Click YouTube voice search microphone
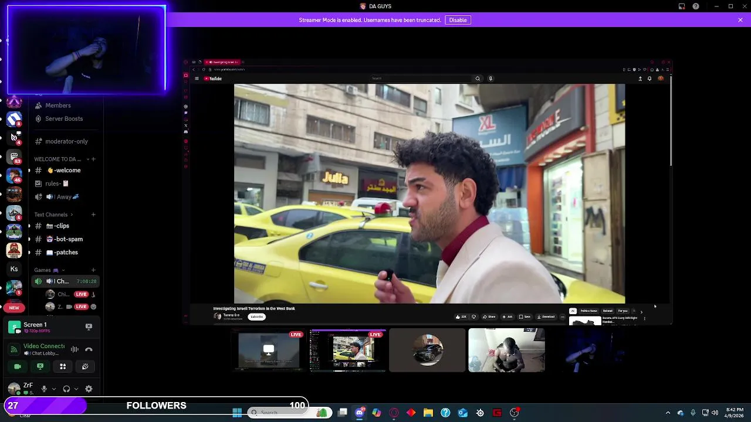This screenshot has width=751, height=422. (490, 79)
